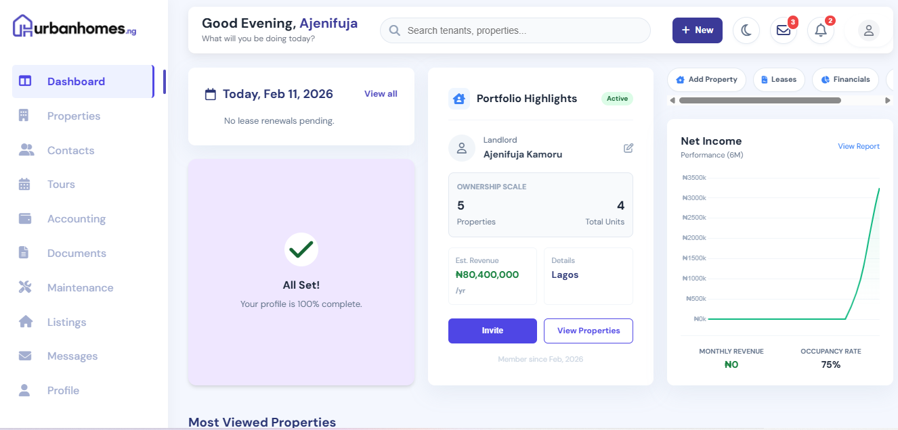Click the right chevron on the actions row
Viewport: 898px width, 430px height.
889,100
